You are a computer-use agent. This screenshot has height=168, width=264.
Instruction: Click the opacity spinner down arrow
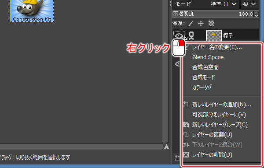257,16
